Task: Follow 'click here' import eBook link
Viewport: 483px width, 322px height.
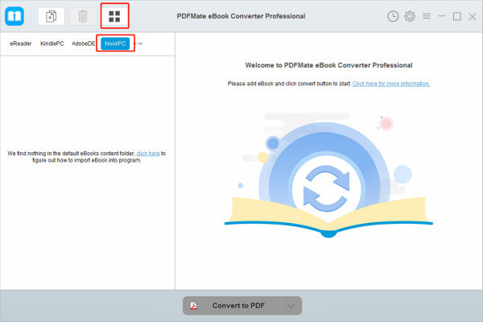Action: [x=148, y=153]
